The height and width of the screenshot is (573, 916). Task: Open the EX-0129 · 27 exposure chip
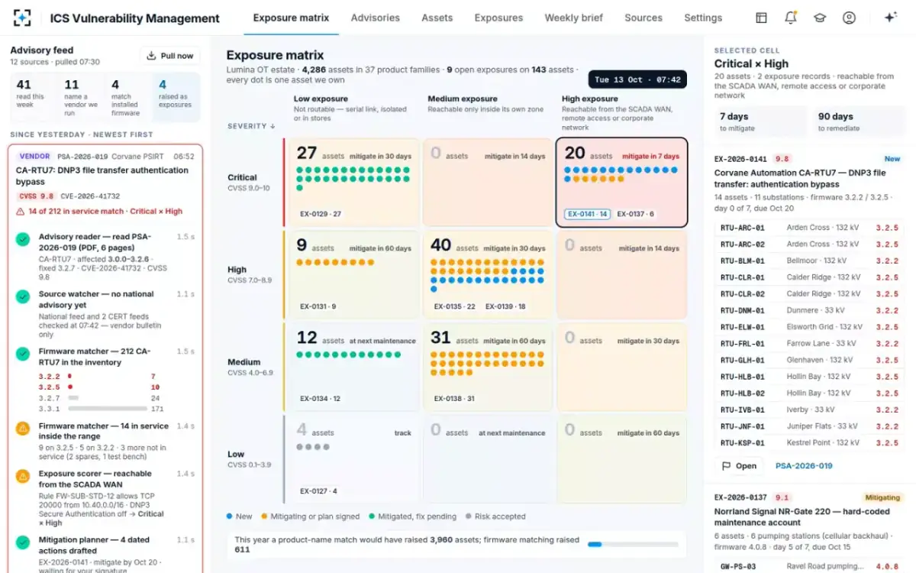click(321, 214)
